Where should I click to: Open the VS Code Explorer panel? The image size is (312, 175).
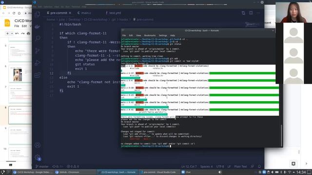[x=38, y=15]
